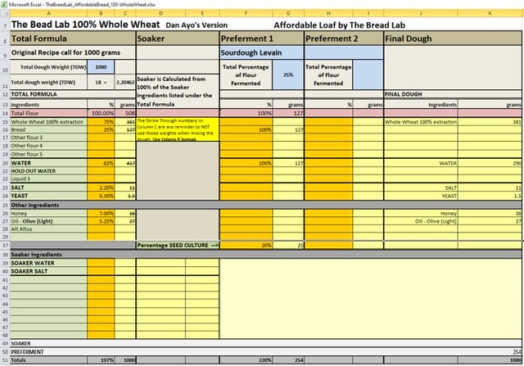Click the 'Bread' flour label in row 16
This screenshot has height=366, width=524.
[49, 129]
